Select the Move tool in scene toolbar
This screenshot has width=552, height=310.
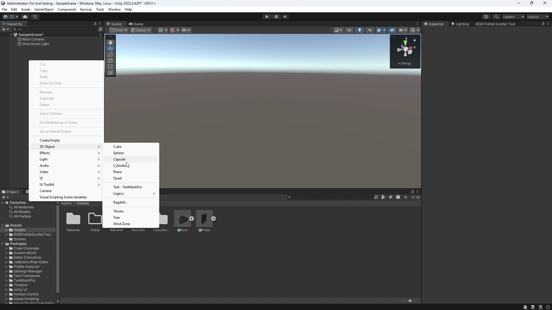pos(110,49)
